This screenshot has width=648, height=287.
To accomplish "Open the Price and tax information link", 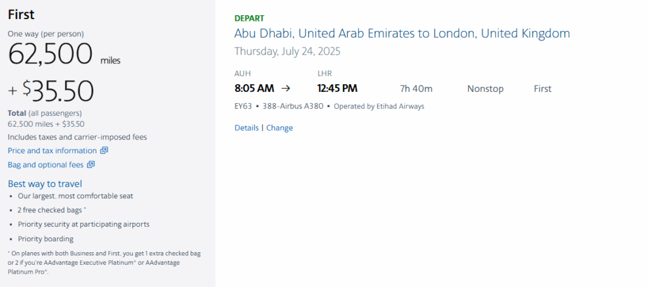I will click(52, 151).
